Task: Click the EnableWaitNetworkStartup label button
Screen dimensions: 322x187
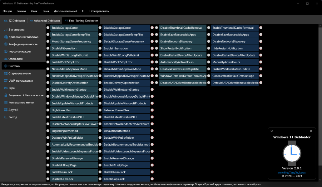Action: (x=74, y=89)
